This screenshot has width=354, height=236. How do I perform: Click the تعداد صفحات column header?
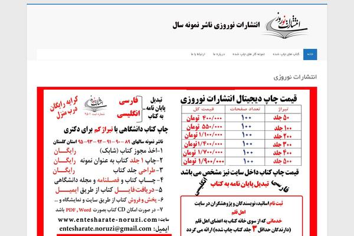tap(245, 109)
